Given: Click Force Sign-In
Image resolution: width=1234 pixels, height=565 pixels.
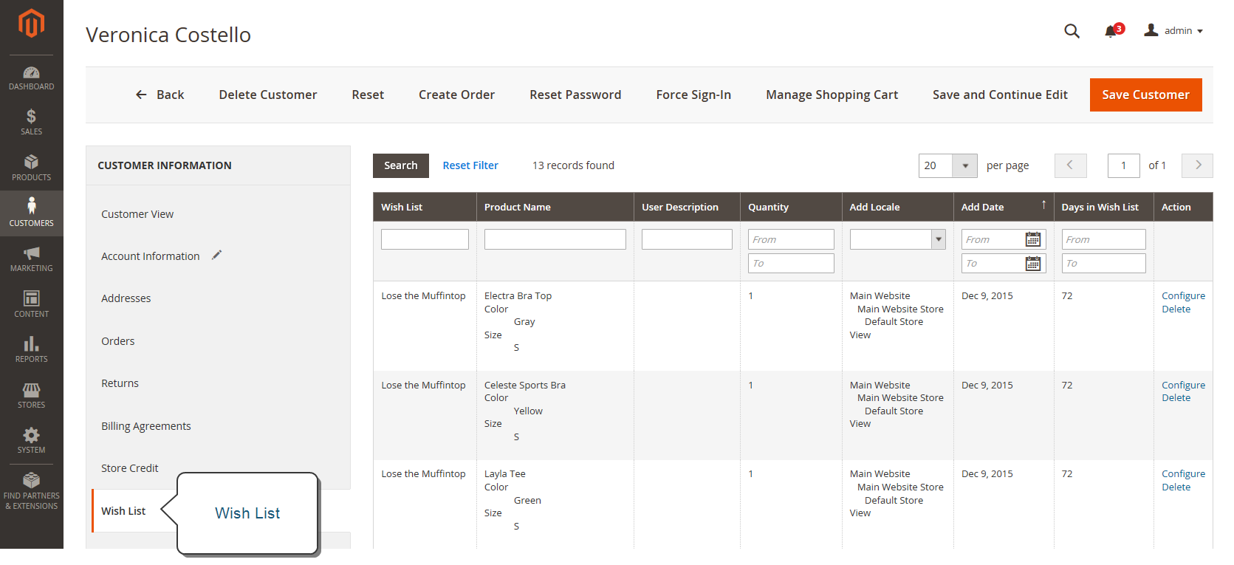Looking at the screenshot, I should click(693, 95).
